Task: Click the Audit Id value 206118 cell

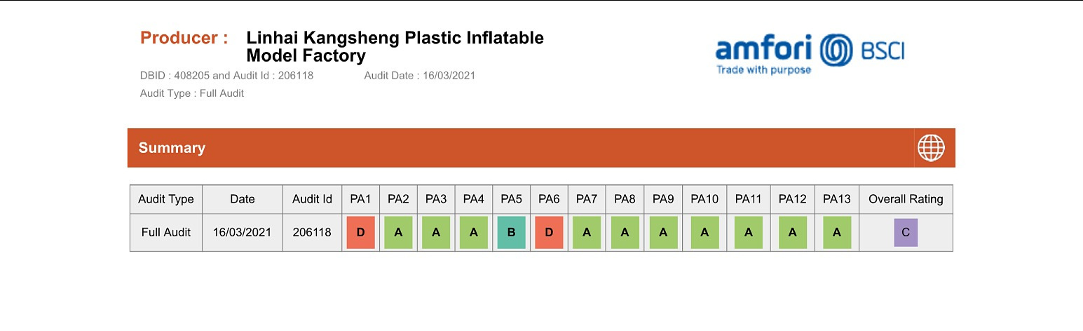Action: [x=312, y=233]
